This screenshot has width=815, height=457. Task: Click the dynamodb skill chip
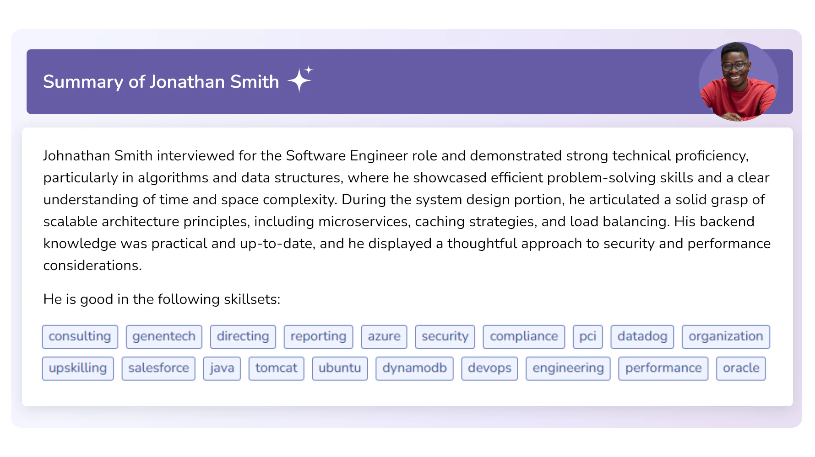tap(414, 368)
